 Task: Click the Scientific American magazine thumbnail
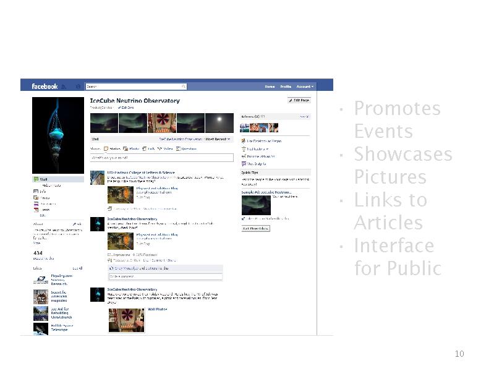click(41, 297)
